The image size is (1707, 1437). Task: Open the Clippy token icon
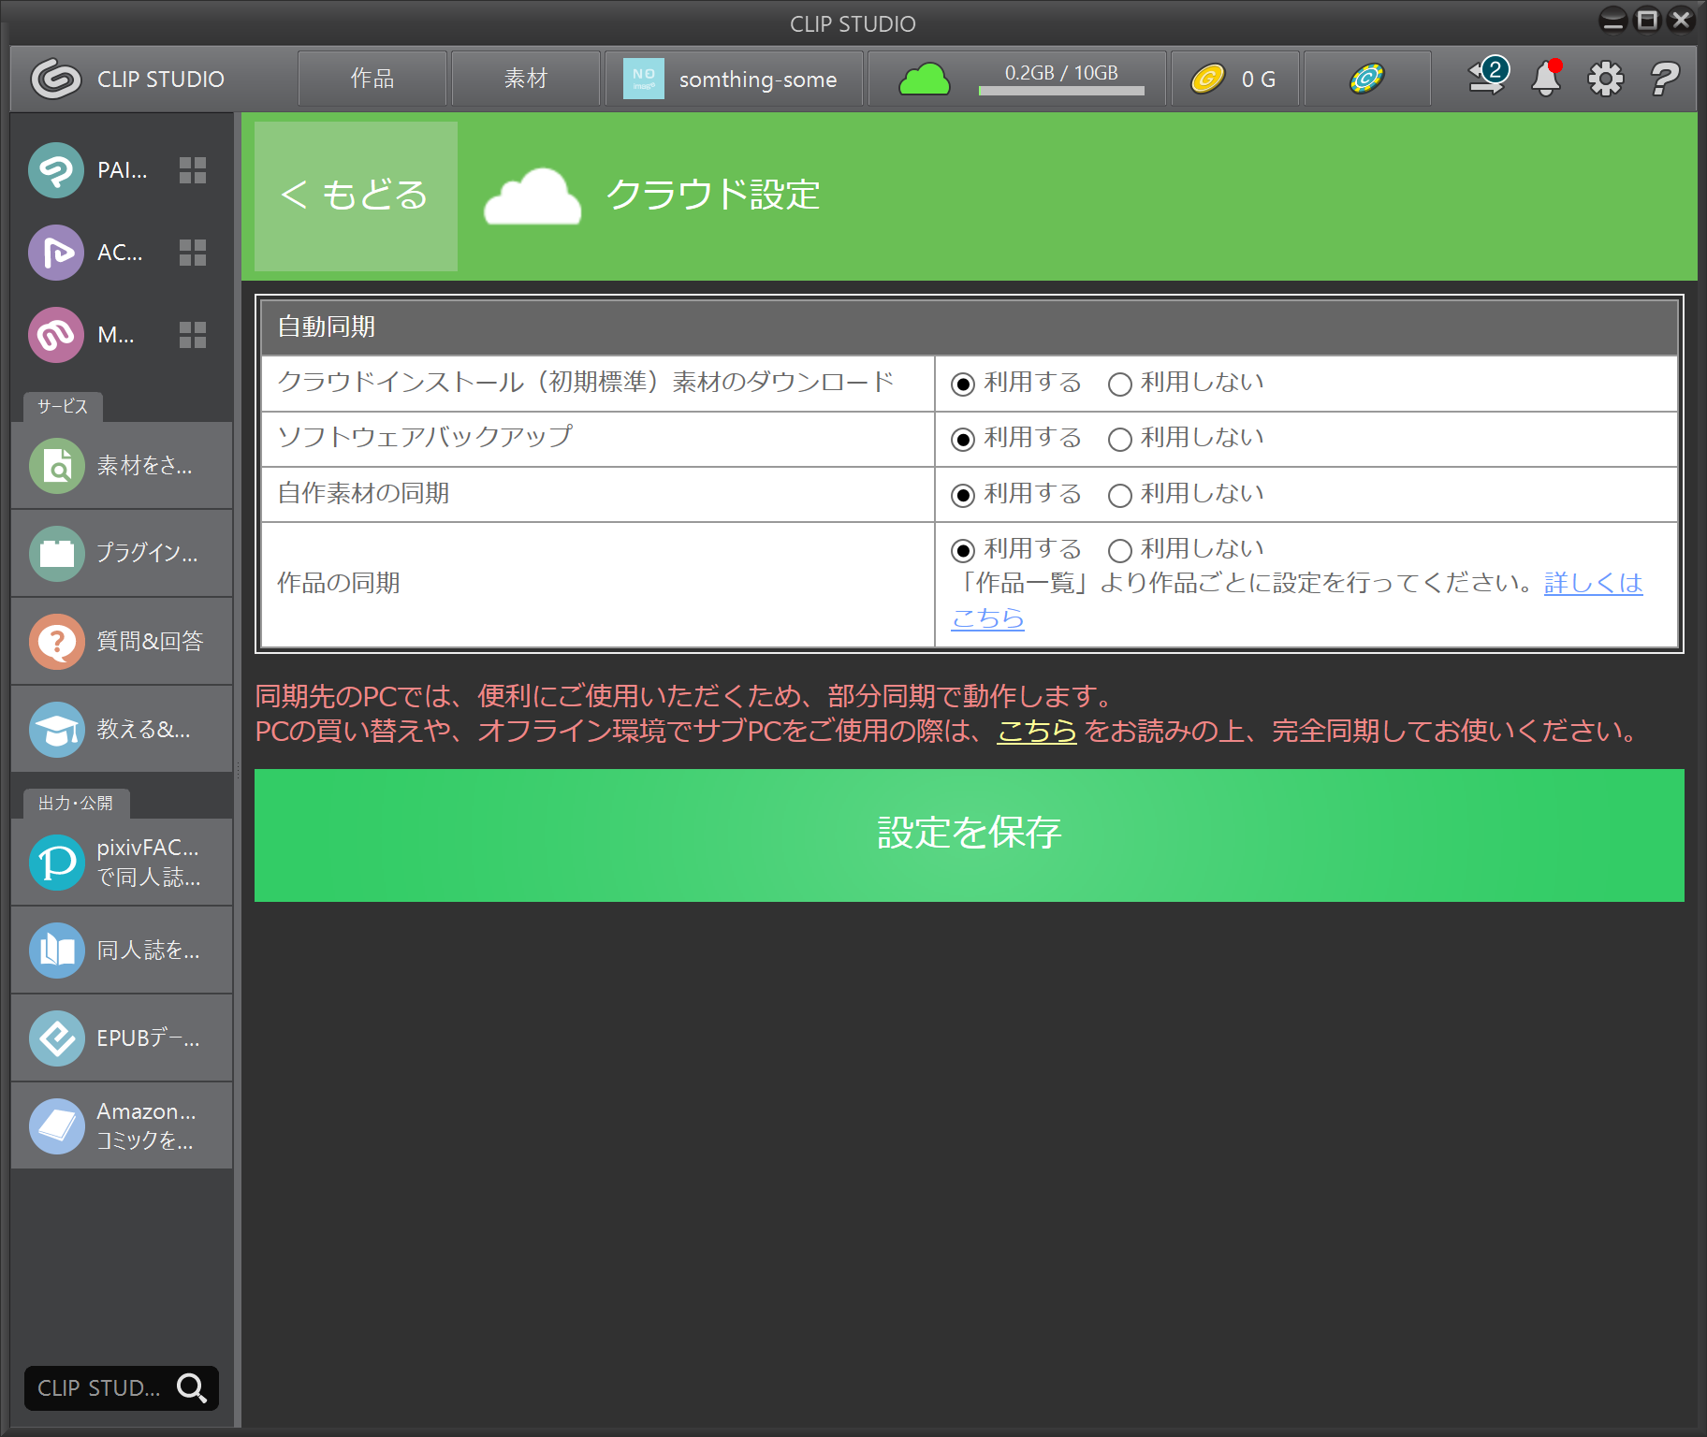click(1366, 79)
